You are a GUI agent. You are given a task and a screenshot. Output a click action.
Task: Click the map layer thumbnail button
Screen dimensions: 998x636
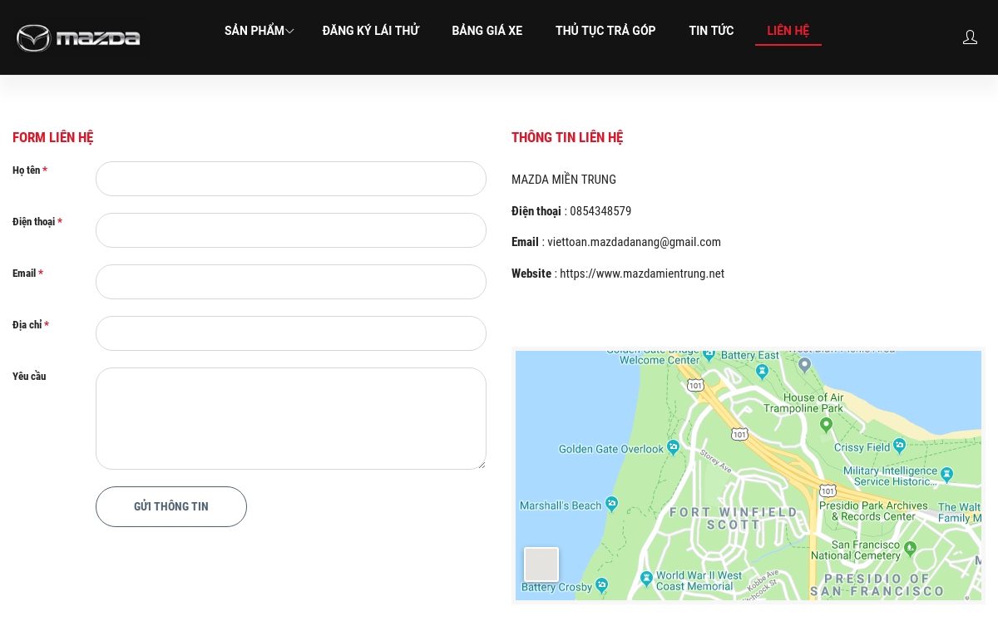click(541, 565)
